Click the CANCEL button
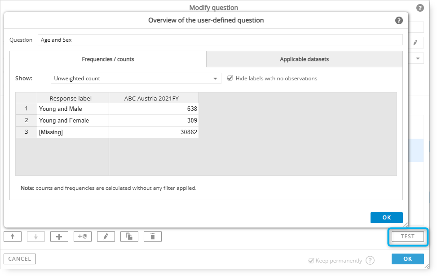This screenshot has width=437, height=276. [x=20, y=259]
